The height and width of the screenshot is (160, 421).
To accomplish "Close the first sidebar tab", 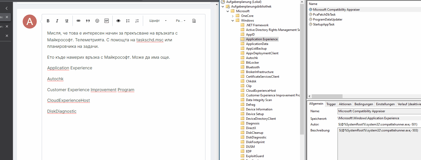I will [7, 17].
